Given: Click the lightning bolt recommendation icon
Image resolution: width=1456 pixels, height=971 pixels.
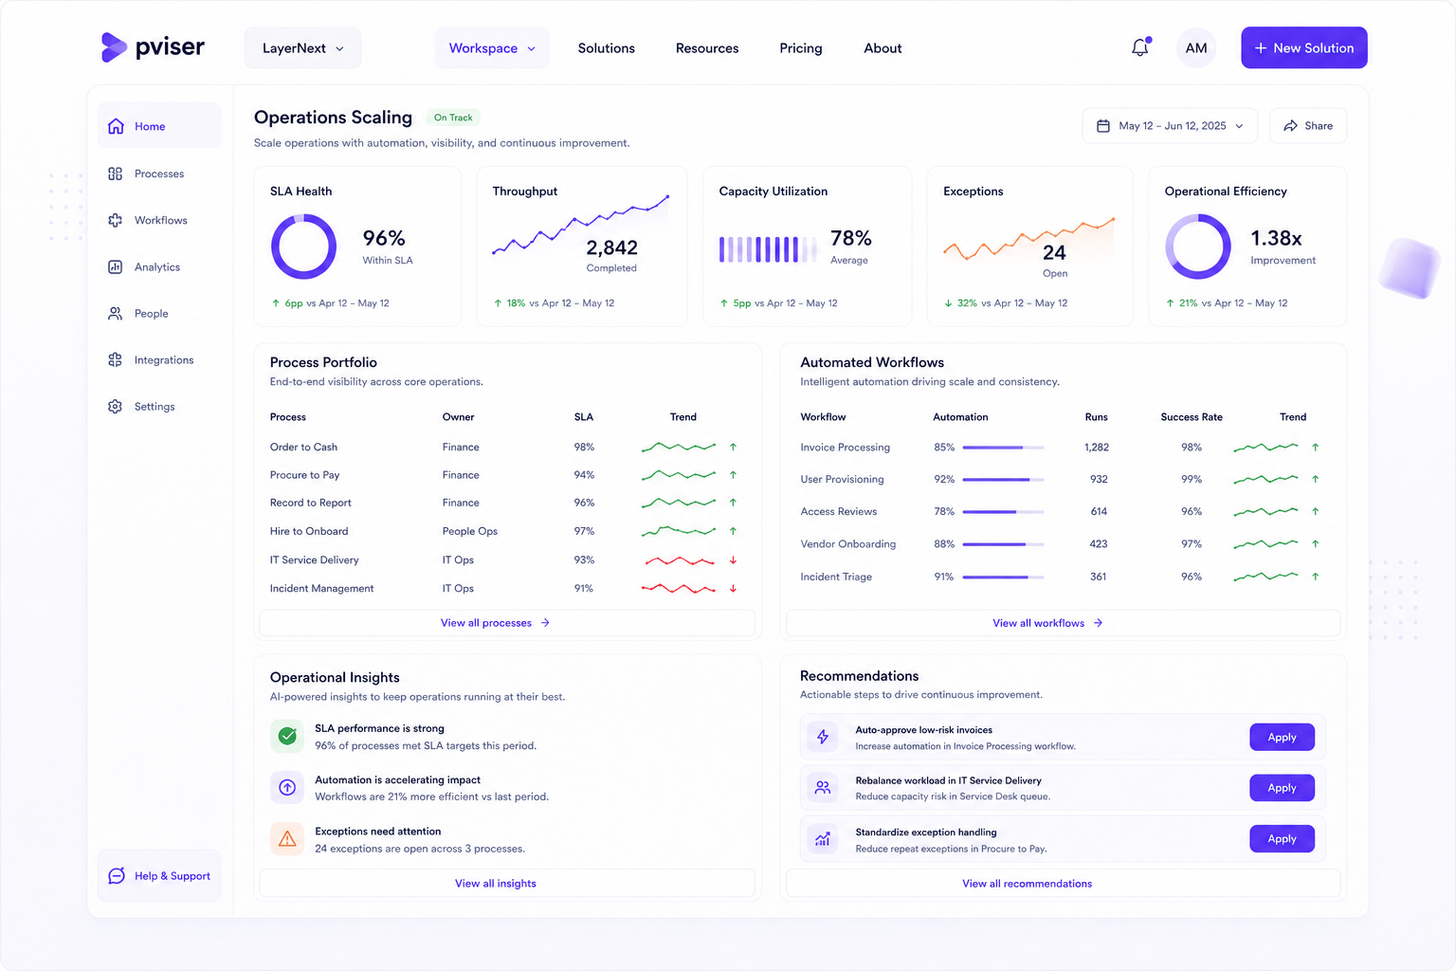Looking at the screenshot, I should click(x=822, y=737).
